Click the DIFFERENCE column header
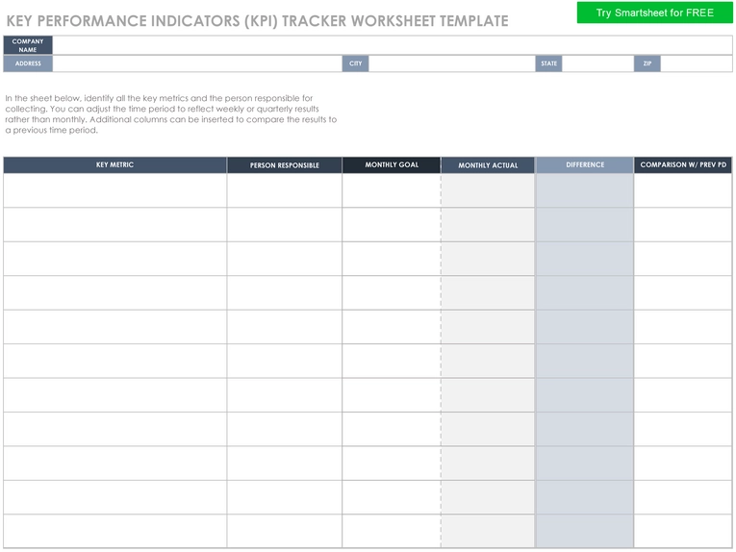Viewport: 736px width, 552px height. tap(585, 165)
